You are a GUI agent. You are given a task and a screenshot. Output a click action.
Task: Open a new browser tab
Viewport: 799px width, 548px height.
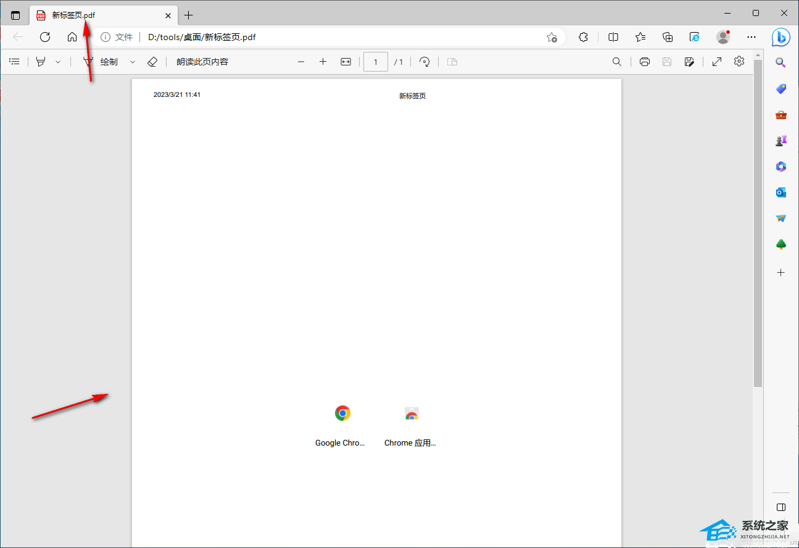pos(189,15)
